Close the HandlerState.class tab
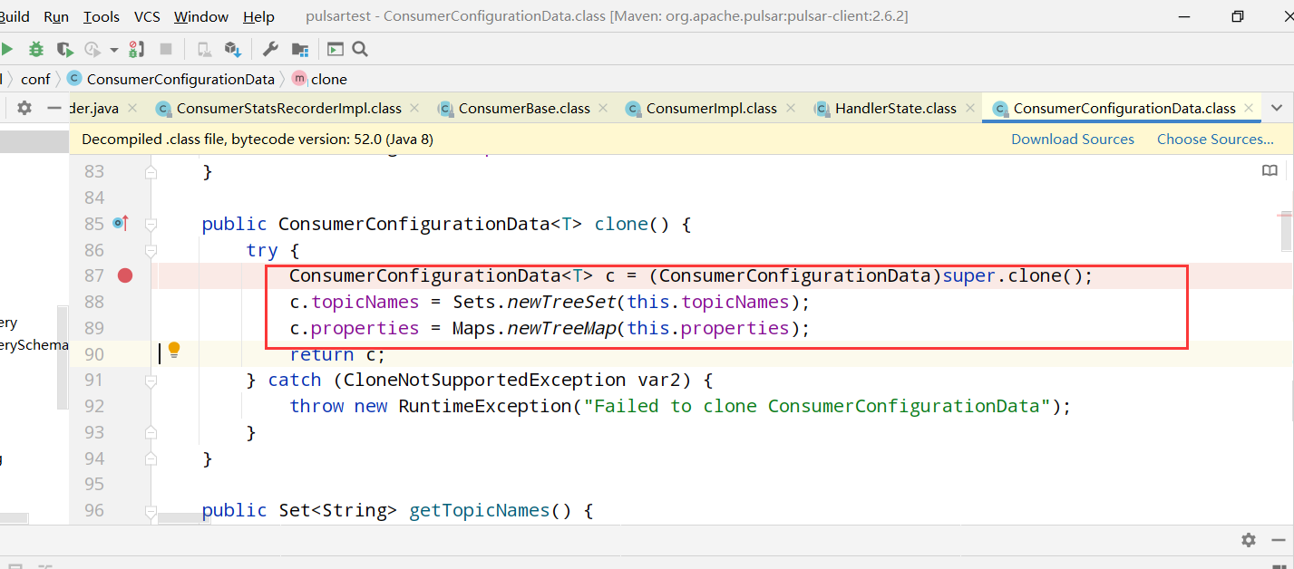Image resolution: width=1294 pixels, height=569 pixels. tap(969, 108)
